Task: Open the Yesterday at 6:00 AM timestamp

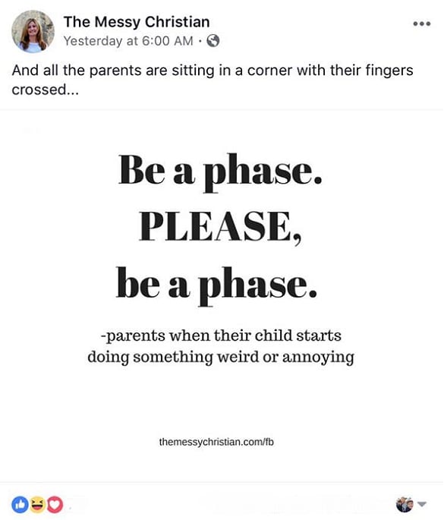Action: [128, 41]
